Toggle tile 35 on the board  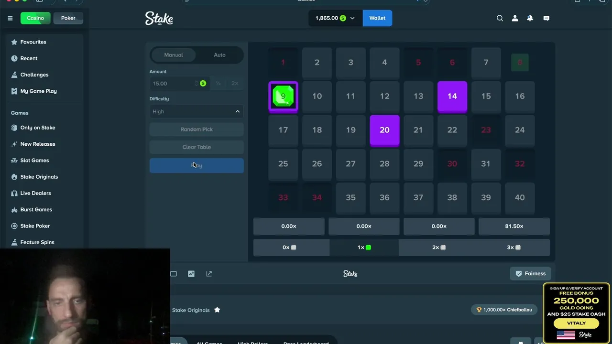(x=350, y=197)
